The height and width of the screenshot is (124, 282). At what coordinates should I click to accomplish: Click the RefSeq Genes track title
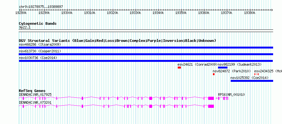pos(32,91)
